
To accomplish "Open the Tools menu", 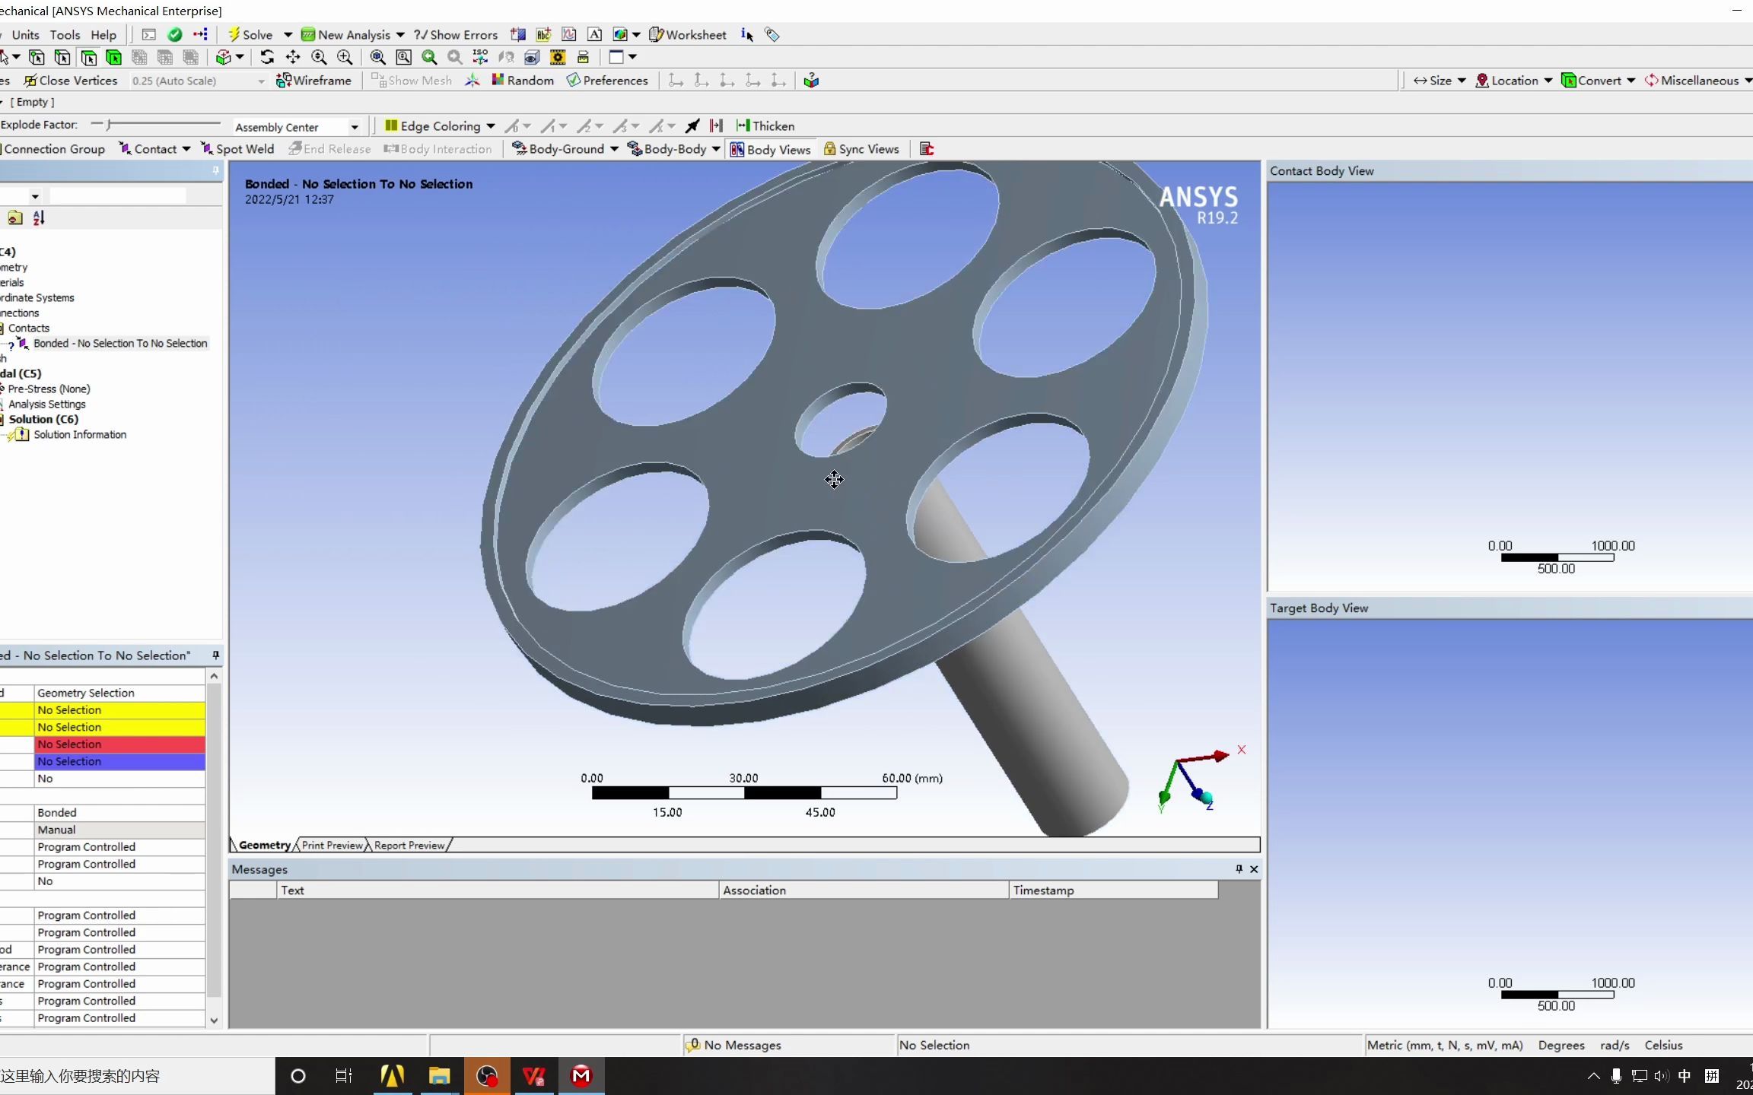I will pos(65,34).
